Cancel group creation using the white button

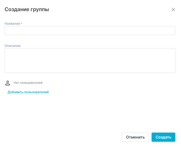tap(135, 137)
